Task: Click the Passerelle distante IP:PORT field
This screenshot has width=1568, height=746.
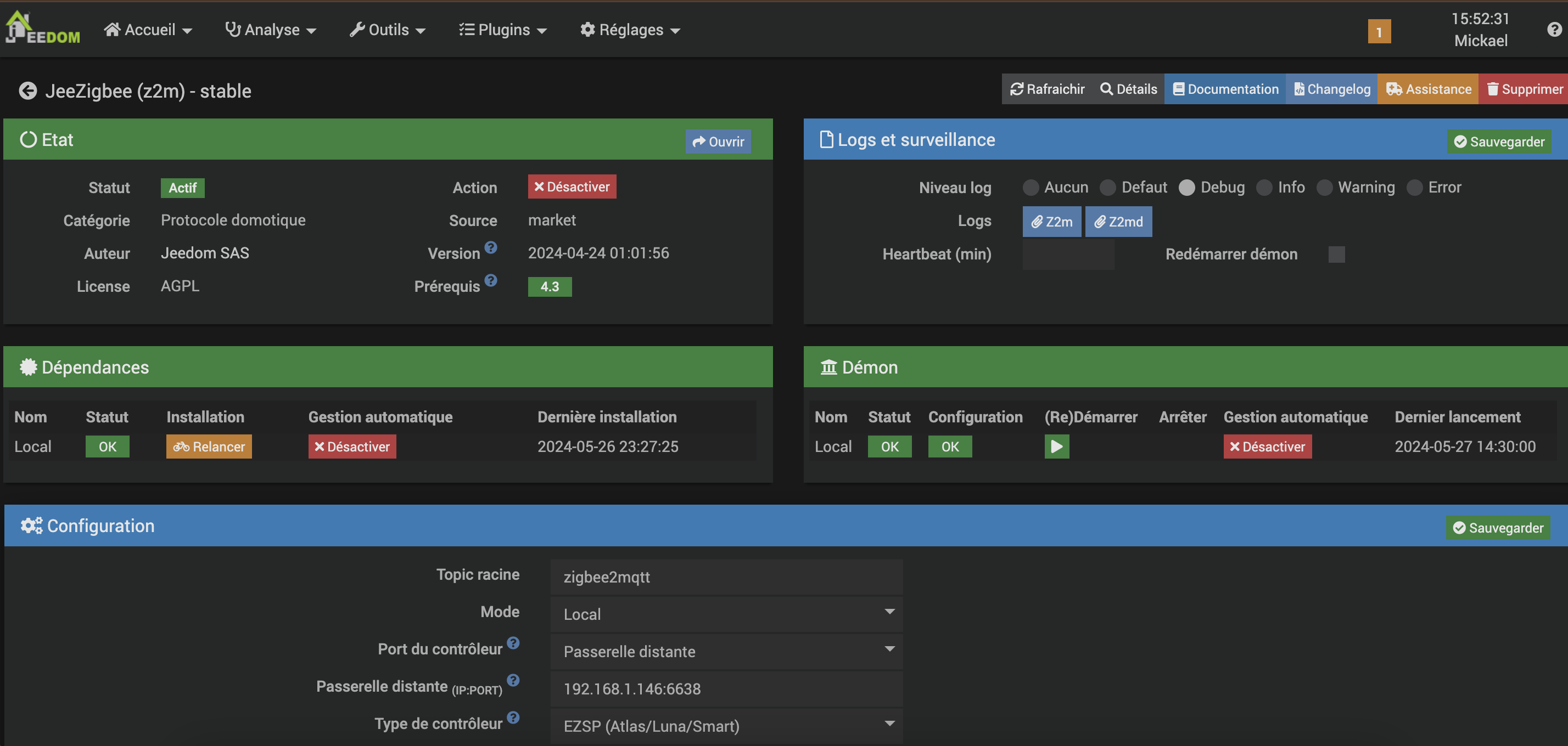Action: point(727,689)
